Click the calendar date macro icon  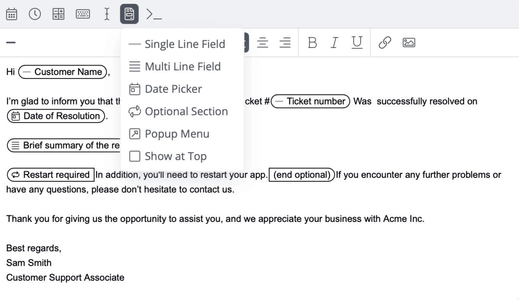click(x=12, y=14)
